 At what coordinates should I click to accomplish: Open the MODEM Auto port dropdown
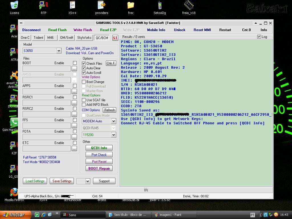pos(113,121)
